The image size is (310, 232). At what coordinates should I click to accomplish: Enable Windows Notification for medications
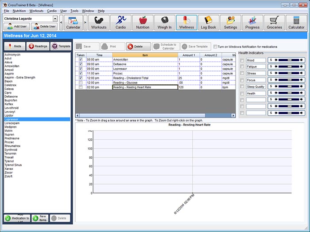click(x=215, y=47)
